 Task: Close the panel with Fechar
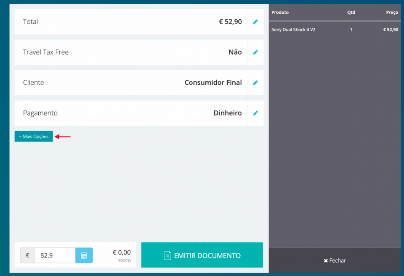335,260
